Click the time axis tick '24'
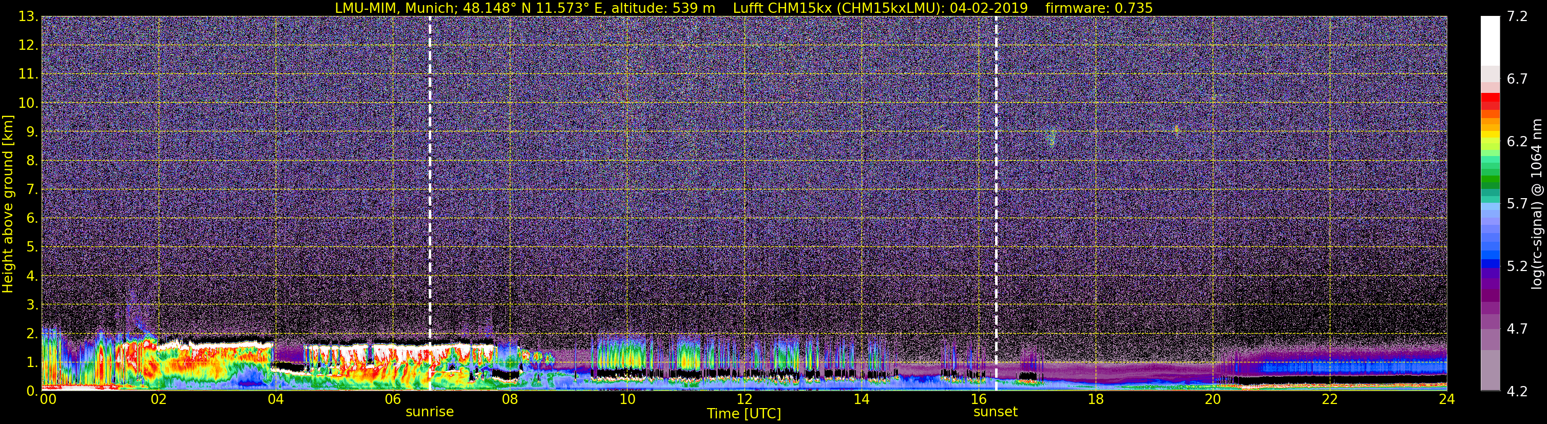 coord(1447,399)
